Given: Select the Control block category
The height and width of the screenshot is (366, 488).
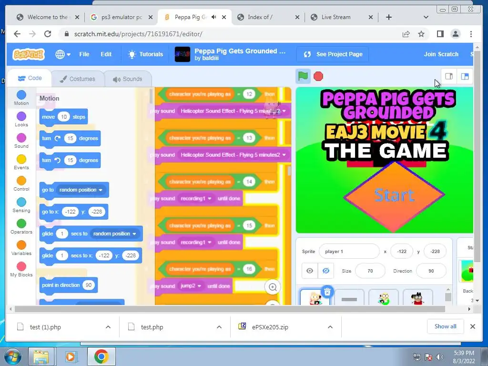Looking at the screenshot, I should click(x=21, y=183).
